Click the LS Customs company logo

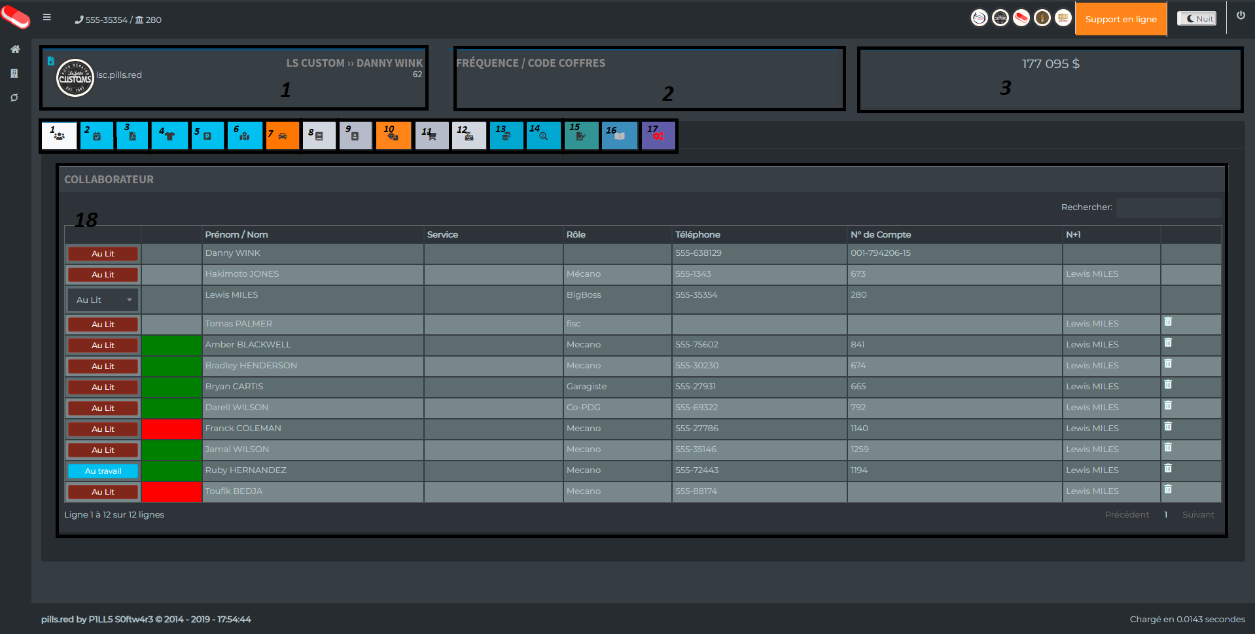(75, 78)
